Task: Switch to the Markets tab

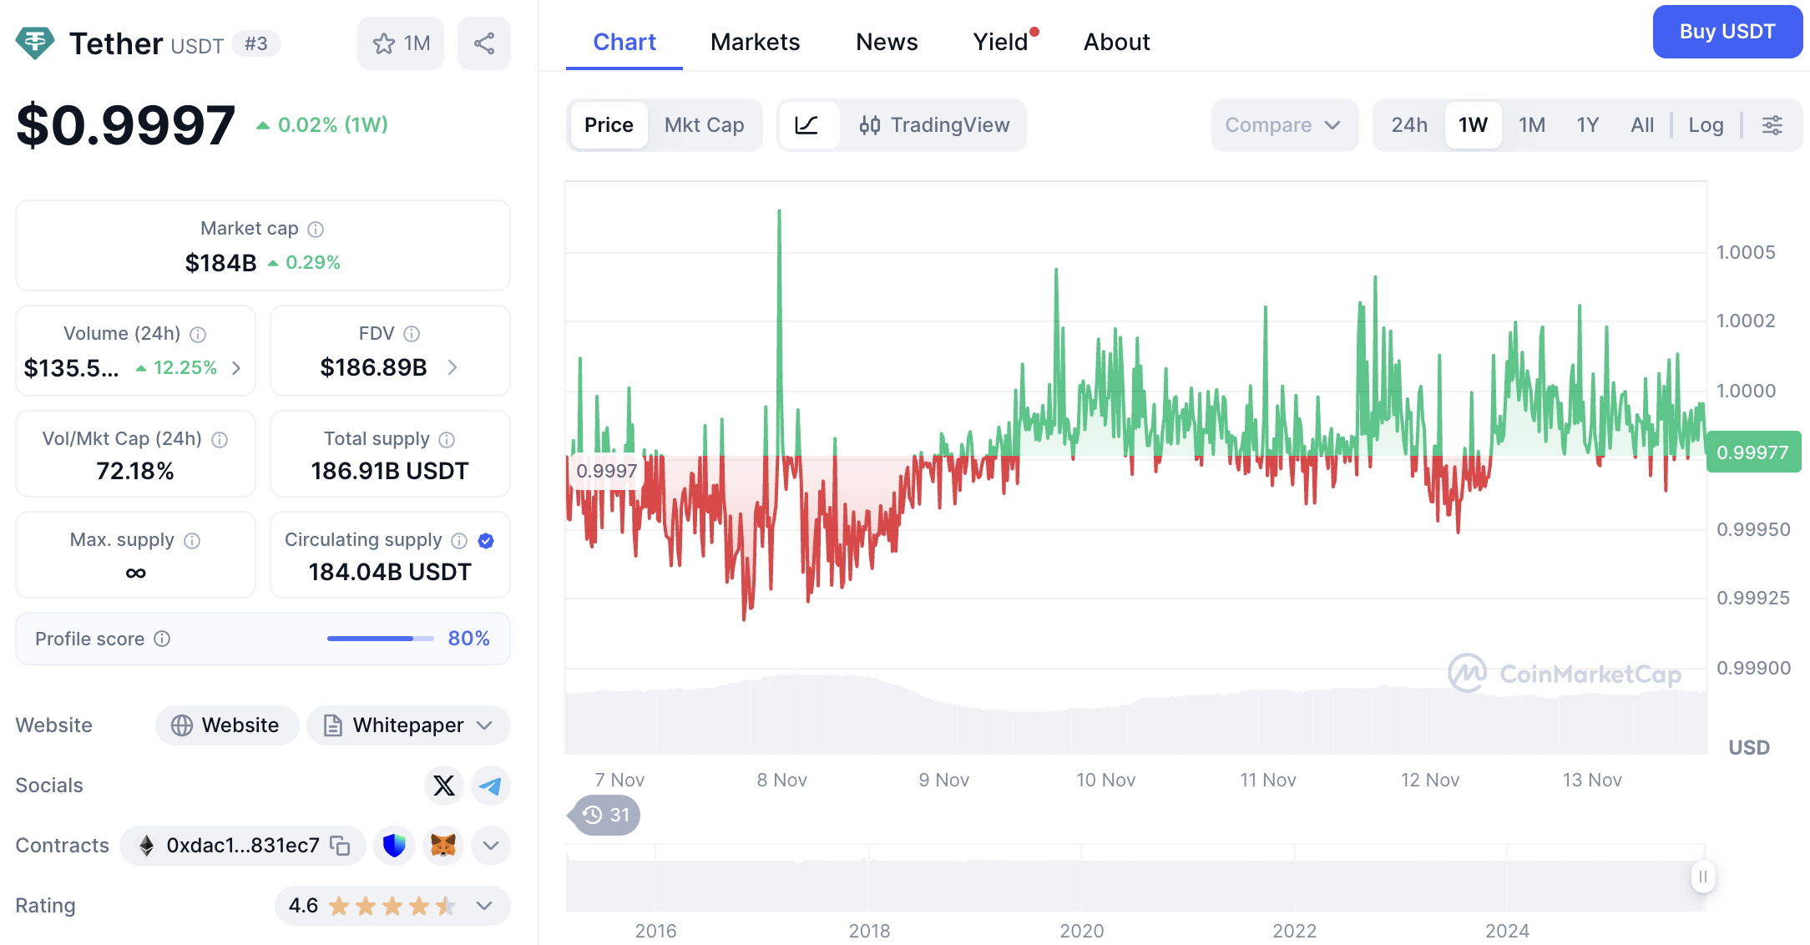Action: 755,42
